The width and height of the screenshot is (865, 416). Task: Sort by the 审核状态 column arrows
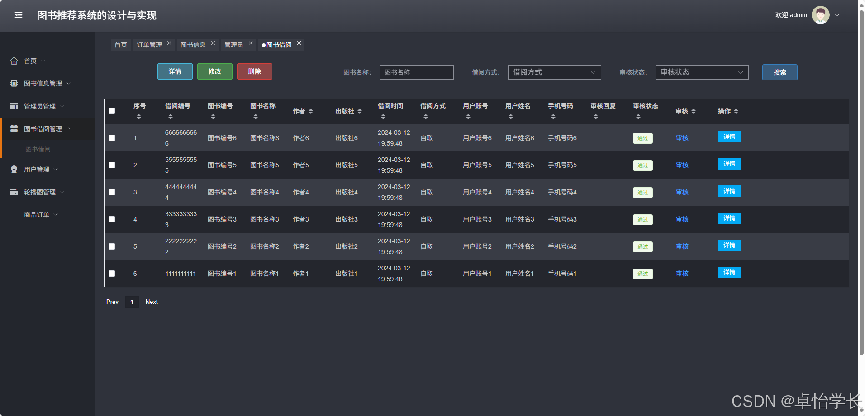click(x=638, y=117)
